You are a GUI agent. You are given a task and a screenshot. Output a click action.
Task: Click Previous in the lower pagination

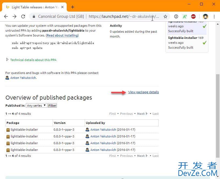click(x=126, y=156)
